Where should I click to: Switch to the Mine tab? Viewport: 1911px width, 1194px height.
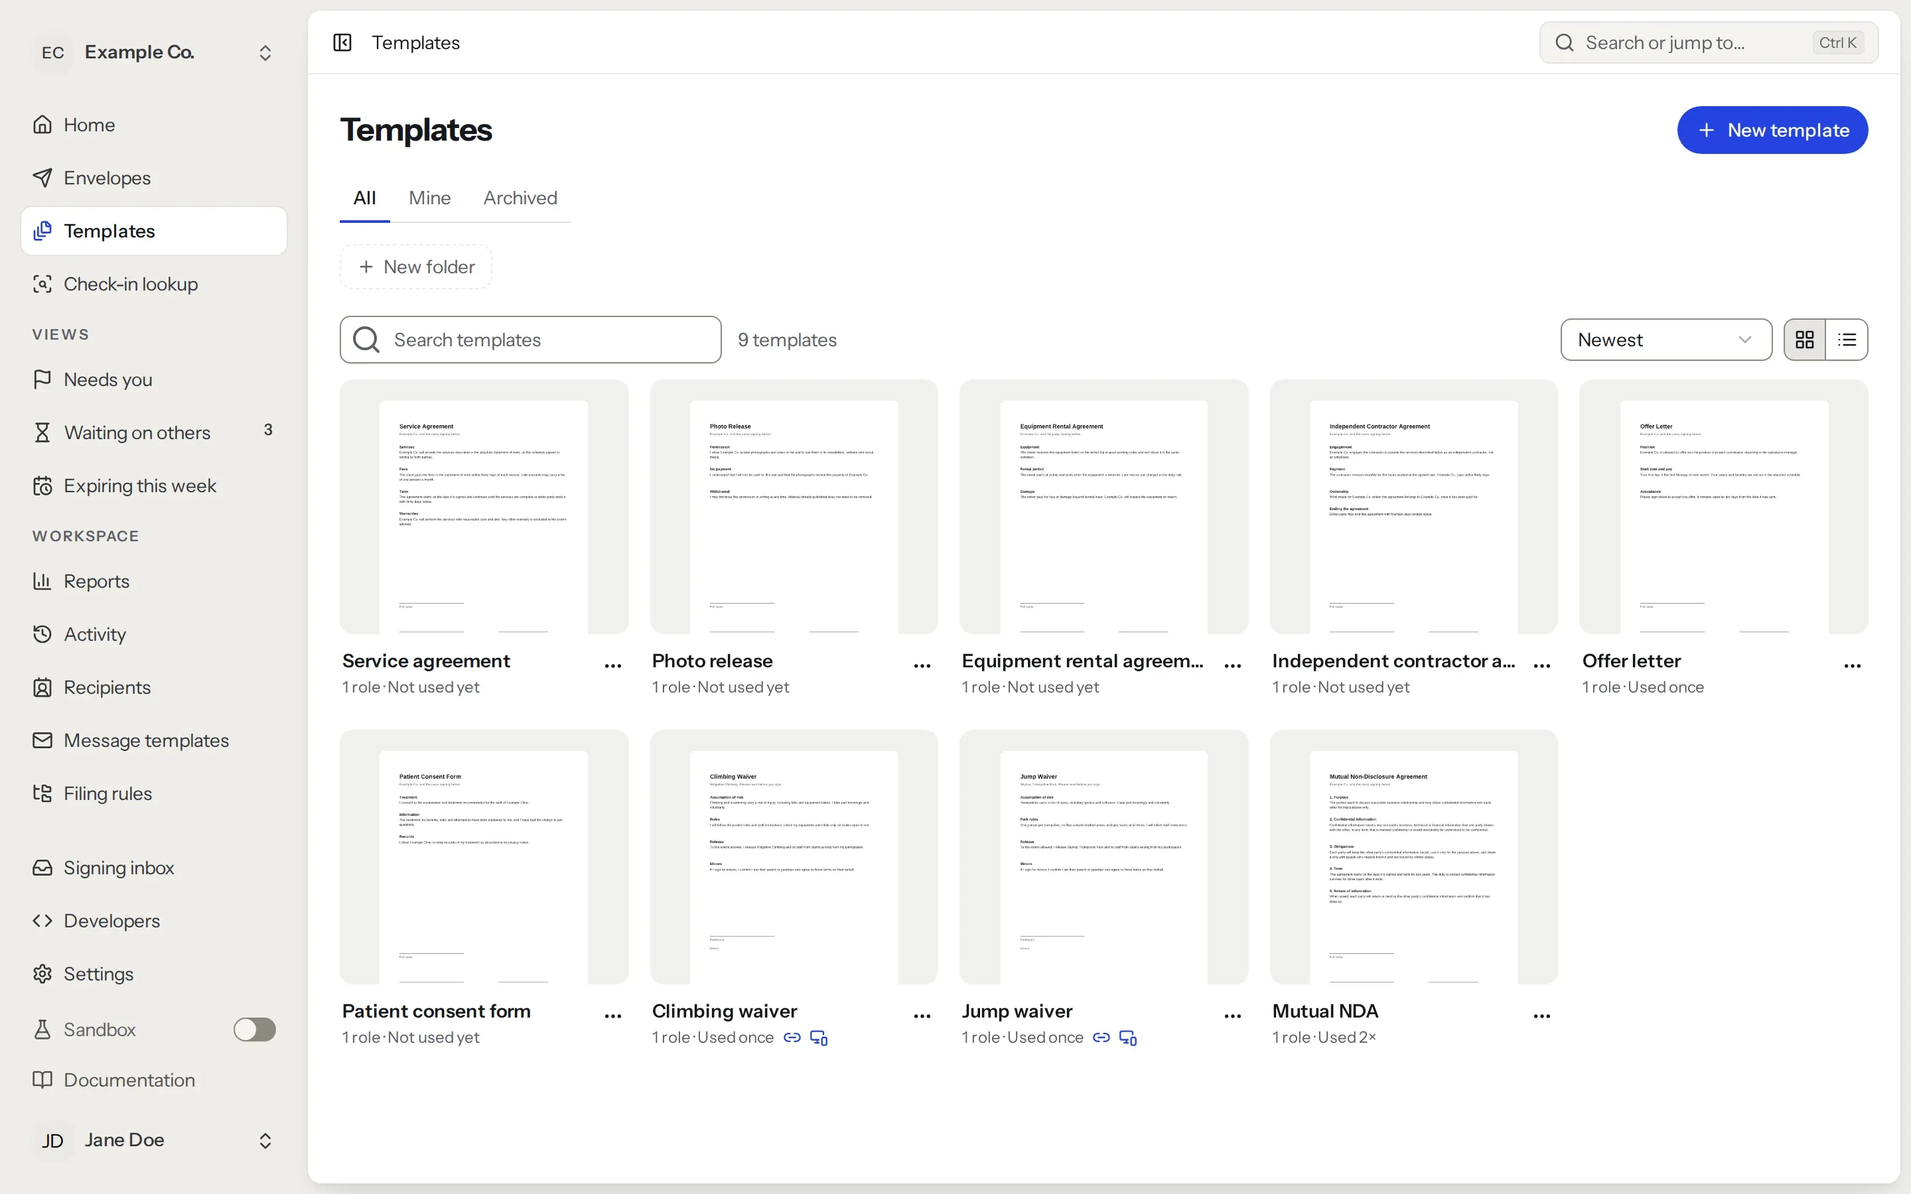coord(429,198)
